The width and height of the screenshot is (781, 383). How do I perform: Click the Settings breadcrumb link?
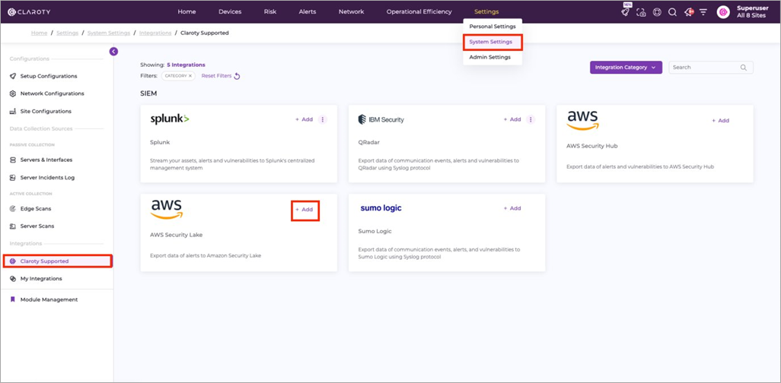pyautogui.click(x=67, y=33)
